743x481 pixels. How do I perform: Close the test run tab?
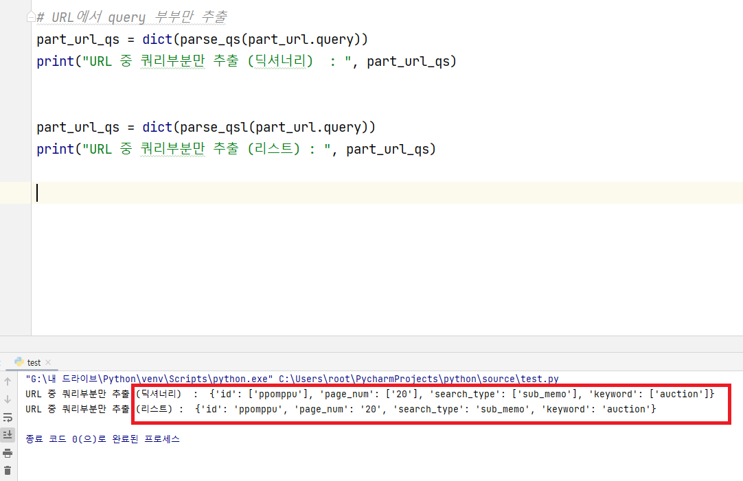48,362
